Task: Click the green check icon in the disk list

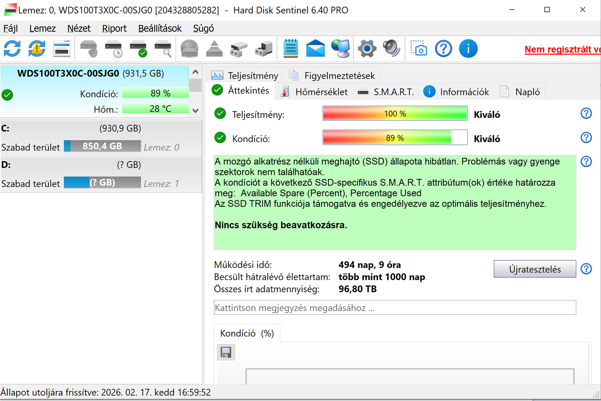Action: (7, 95)
